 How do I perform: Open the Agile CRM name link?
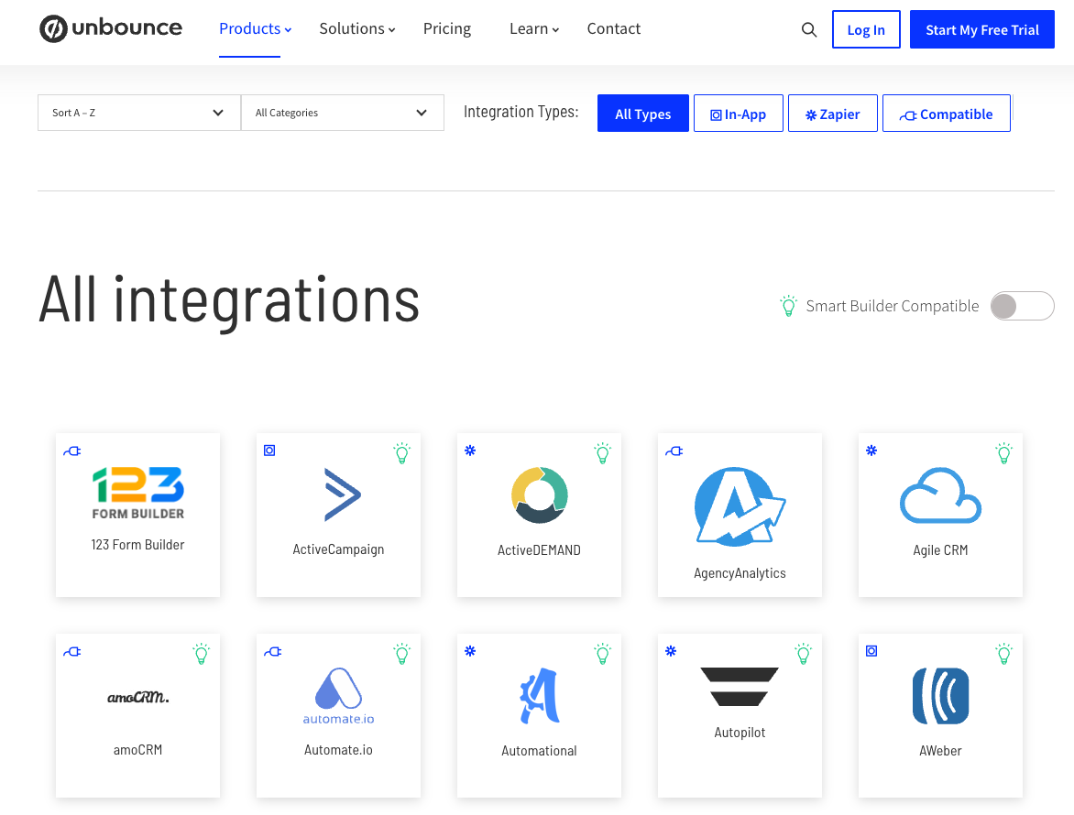click(x=940, y=550)
